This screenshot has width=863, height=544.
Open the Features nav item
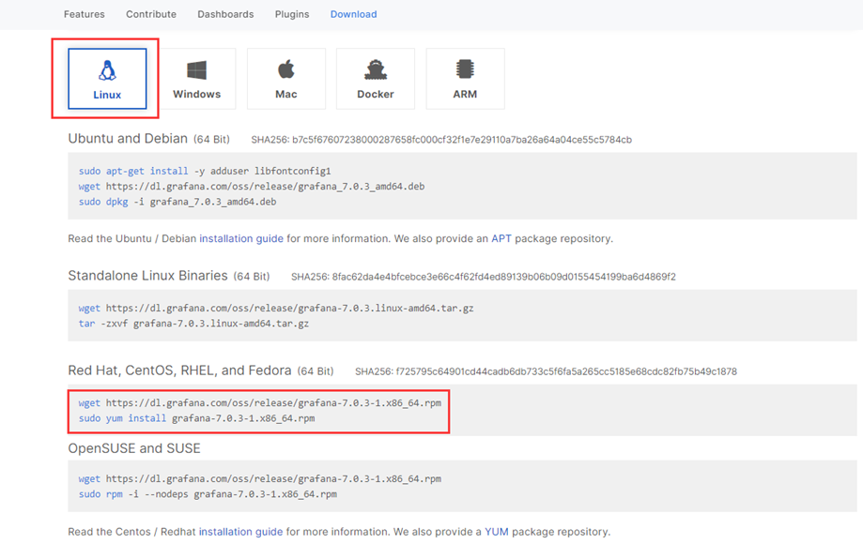coord(85,14)
